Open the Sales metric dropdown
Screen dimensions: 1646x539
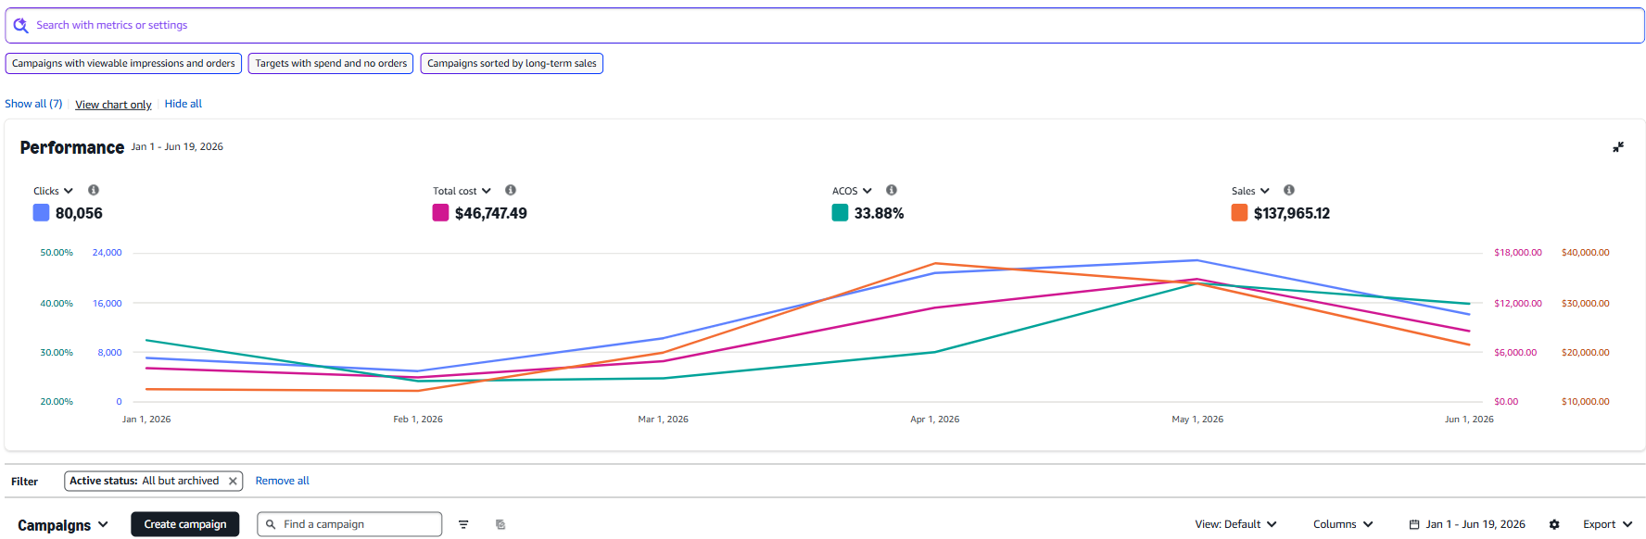click(1250, 191)
